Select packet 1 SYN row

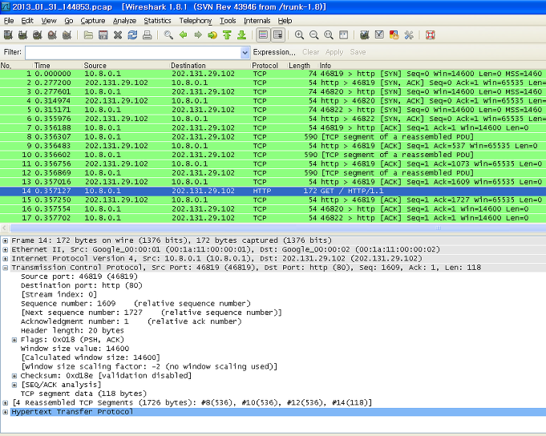273,74
